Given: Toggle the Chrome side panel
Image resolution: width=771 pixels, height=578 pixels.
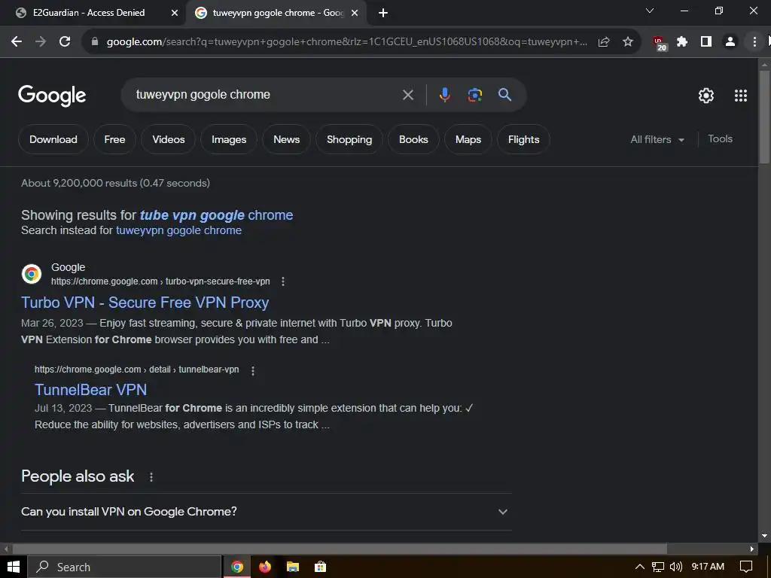Looking at the screenshot, I should (x=706, y=42).
